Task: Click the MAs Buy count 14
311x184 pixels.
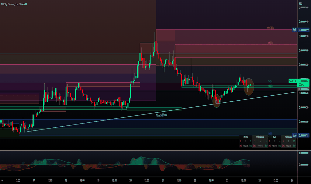Action: [x=279, y=141]
